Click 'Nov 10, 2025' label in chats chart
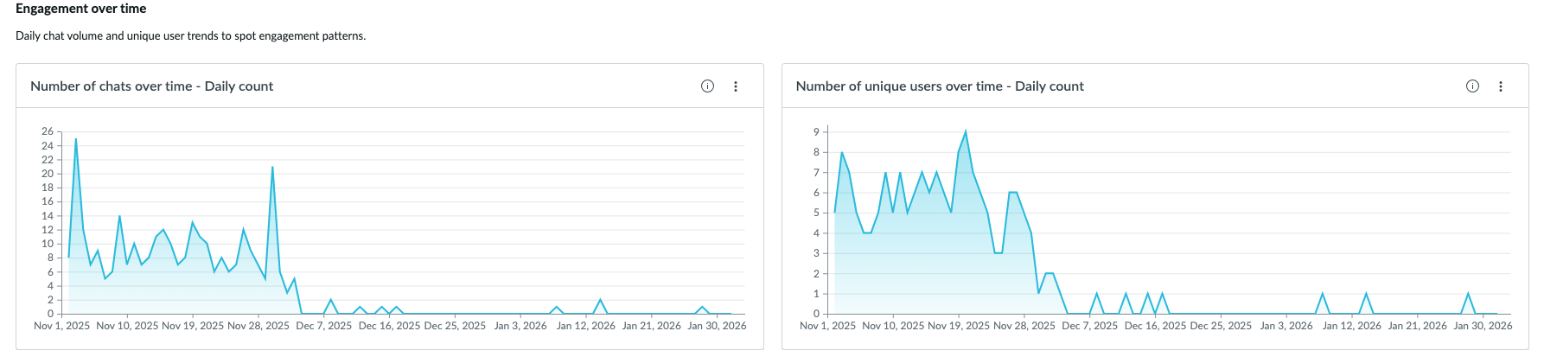The height and width of the screenshot is (363, 1544). pos(127,326)
